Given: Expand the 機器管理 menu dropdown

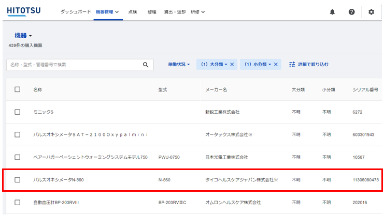Looking at the screenshot, I should [x=107, y=12].
